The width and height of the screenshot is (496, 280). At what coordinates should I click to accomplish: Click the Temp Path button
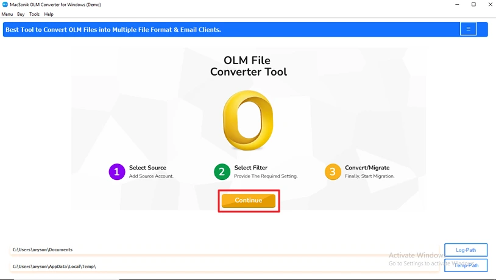(466, 265)
